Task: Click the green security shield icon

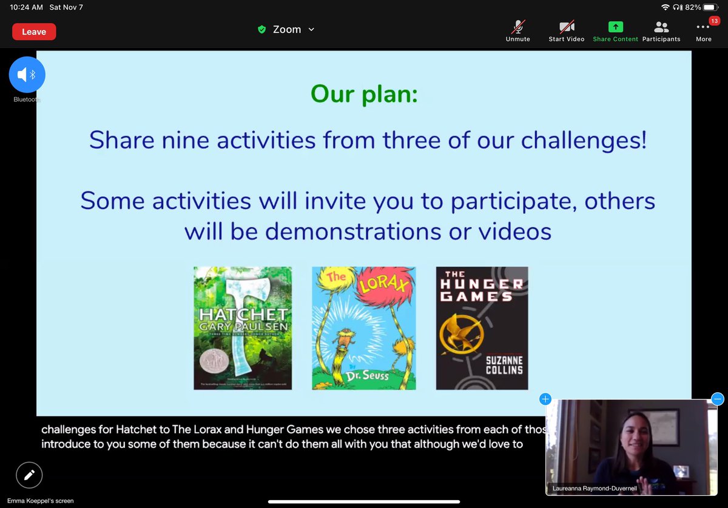Action: (x=262, y=29)
